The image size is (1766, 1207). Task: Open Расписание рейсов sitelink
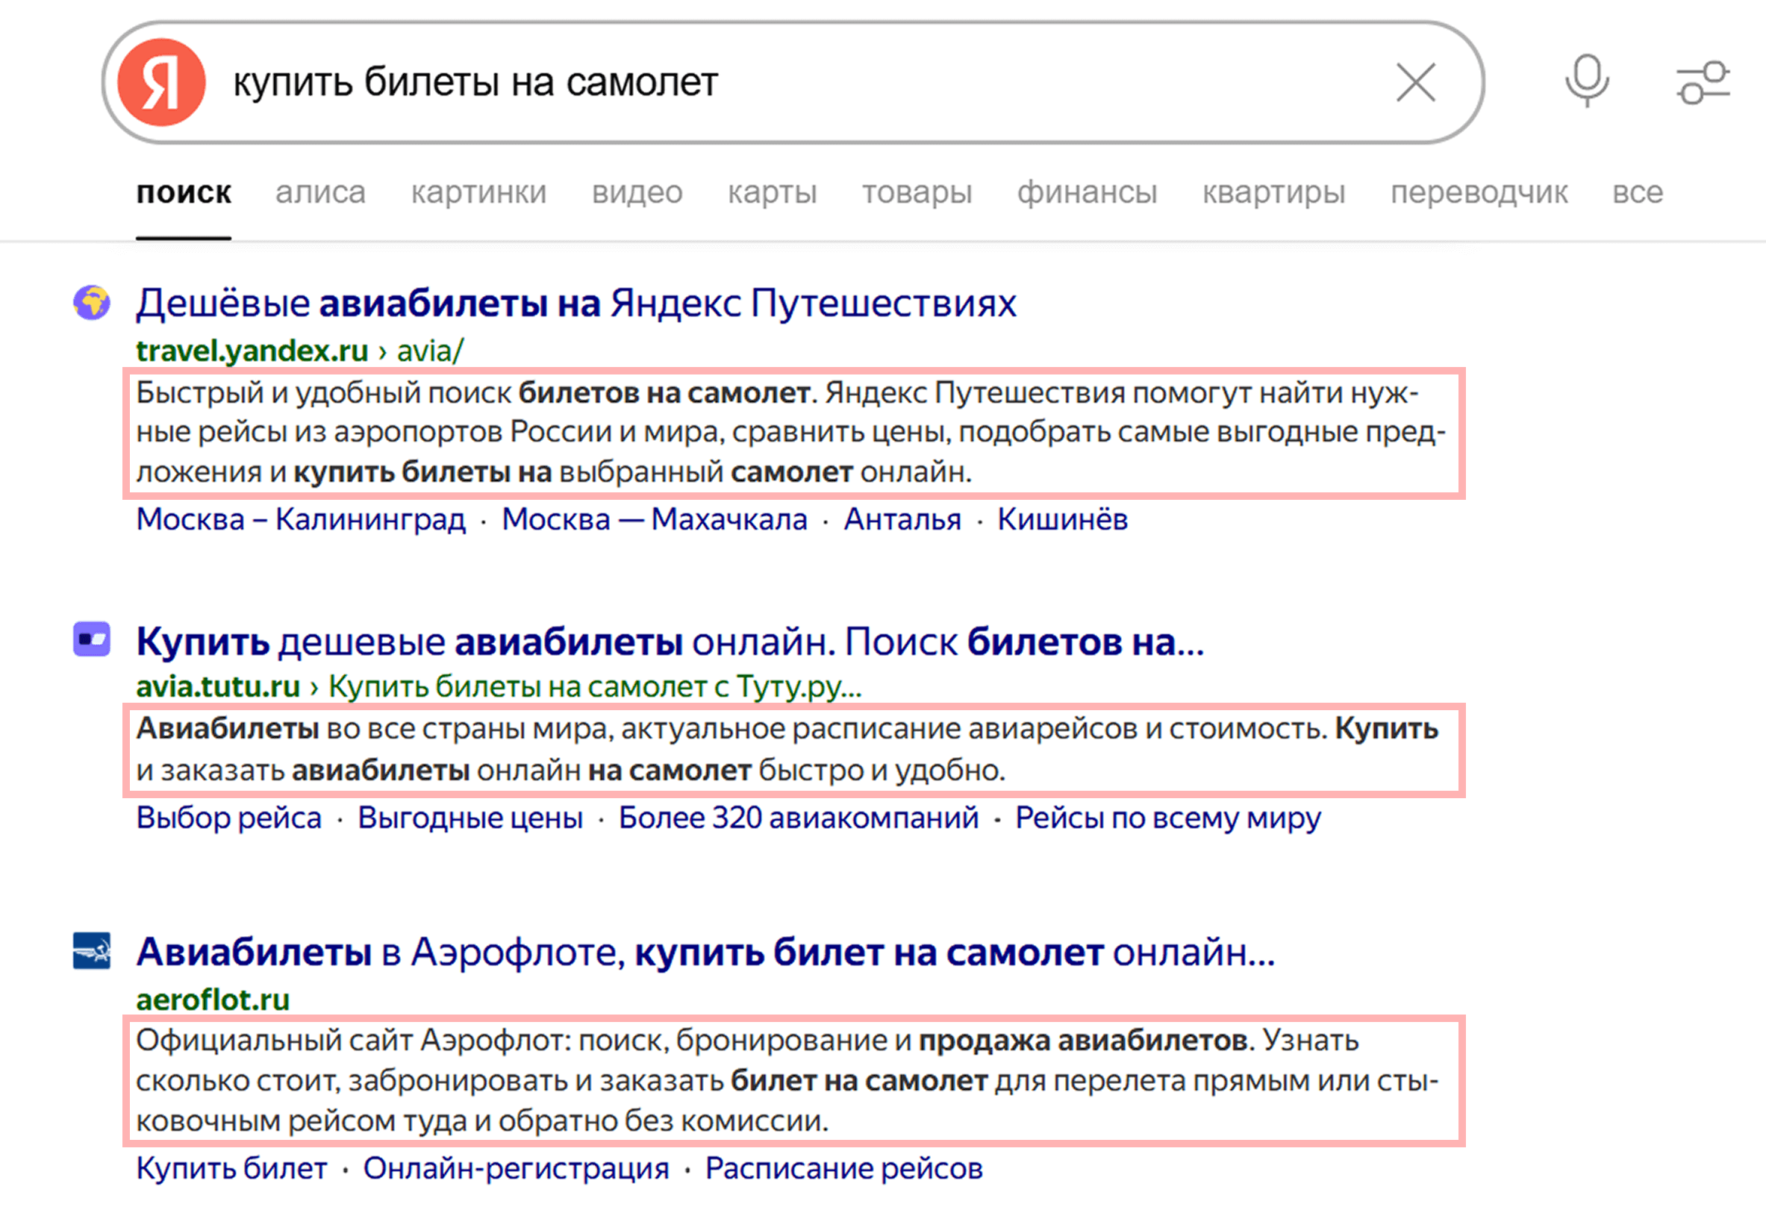843,1168
